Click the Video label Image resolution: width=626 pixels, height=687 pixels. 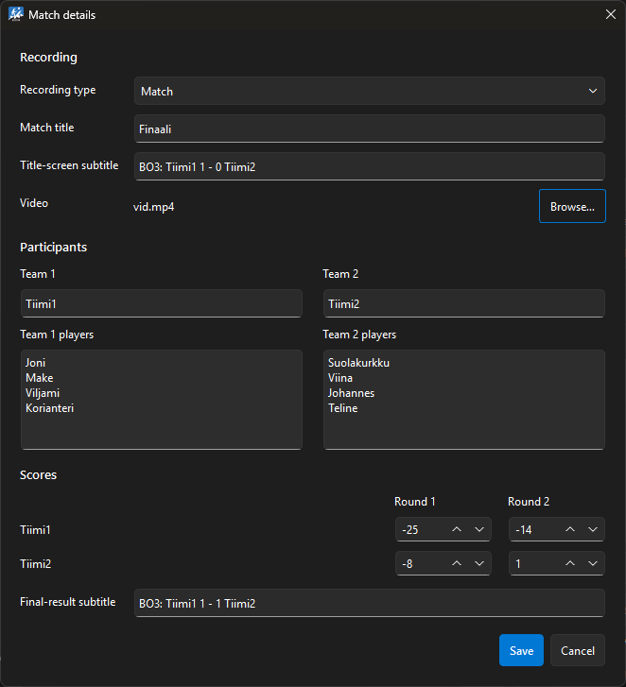[34, 203]
